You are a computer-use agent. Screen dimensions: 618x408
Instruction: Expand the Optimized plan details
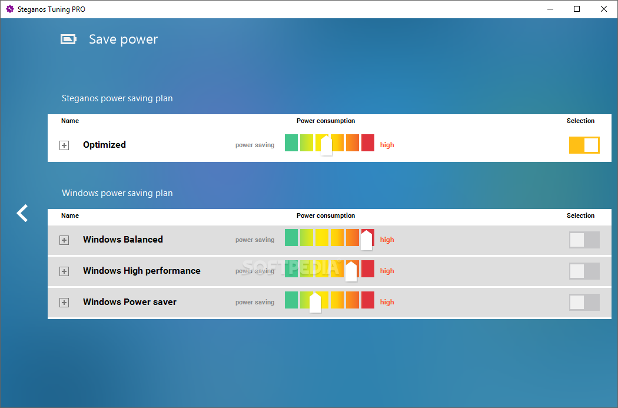point(64,145)
